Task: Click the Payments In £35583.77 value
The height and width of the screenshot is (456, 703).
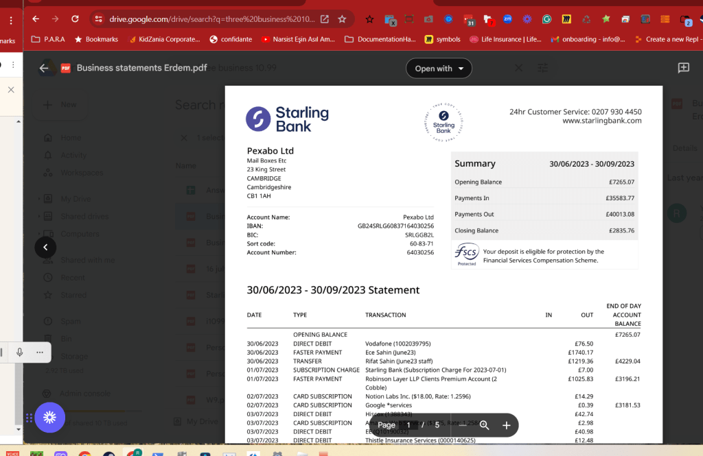Action: [620, 198]
